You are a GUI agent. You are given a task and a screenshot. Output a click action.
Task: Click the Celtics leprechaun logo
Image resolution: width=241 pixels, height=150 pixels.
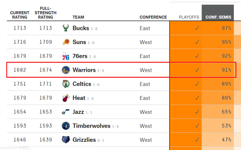pyautogui.click(x=66, y=84)
